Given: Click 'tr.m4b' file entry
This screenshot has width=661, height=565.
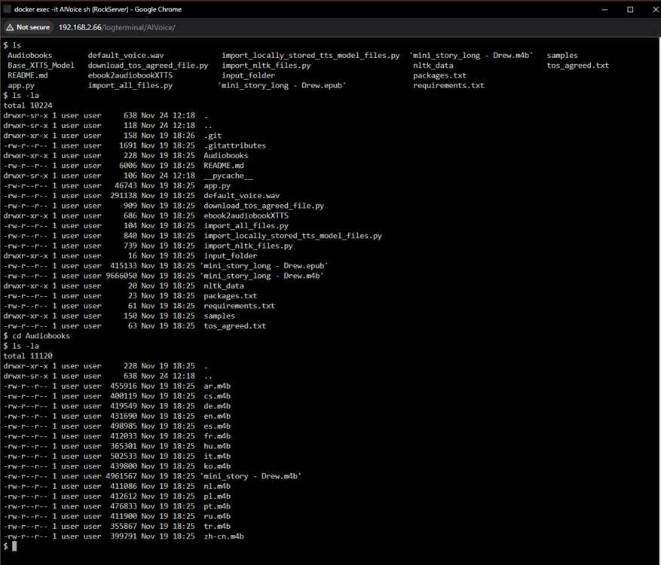Looking at the screenshot, I should click(x=217, y=527).
